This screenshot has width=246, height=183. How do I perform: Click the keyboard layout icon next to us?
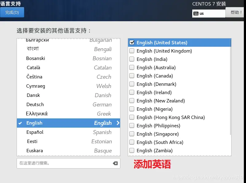[x=196, y=14]
